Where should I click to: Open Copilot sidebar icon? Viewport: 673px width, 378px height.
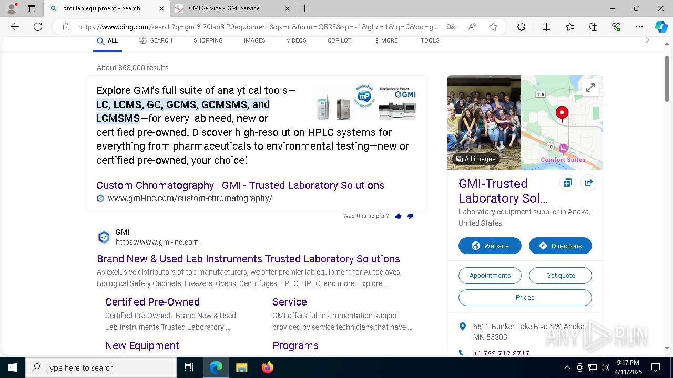pos(661,27)
